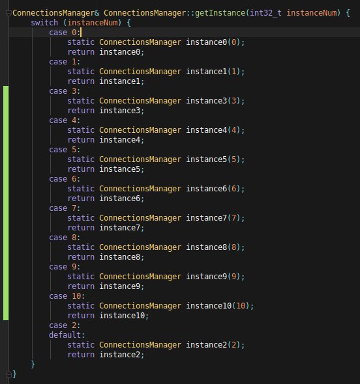
Task: Place the cursor on the 'case 0:' label
Action: coord(65,33)
